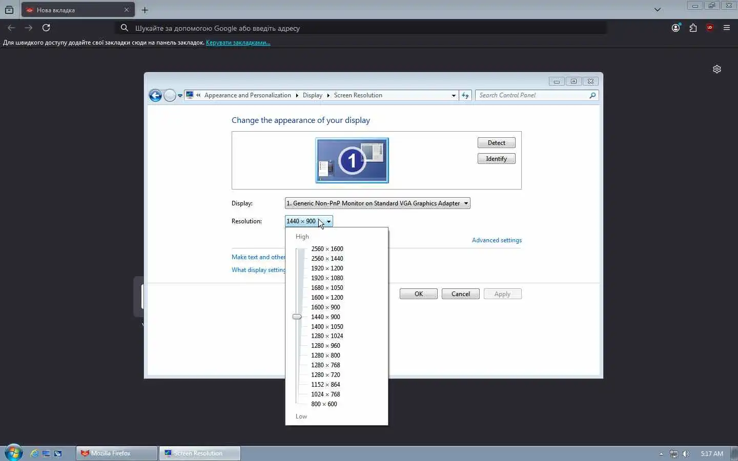738x461 pixels.
Task: Choose 2560 × 1440 resolution
Action: [x=327, y=259]
